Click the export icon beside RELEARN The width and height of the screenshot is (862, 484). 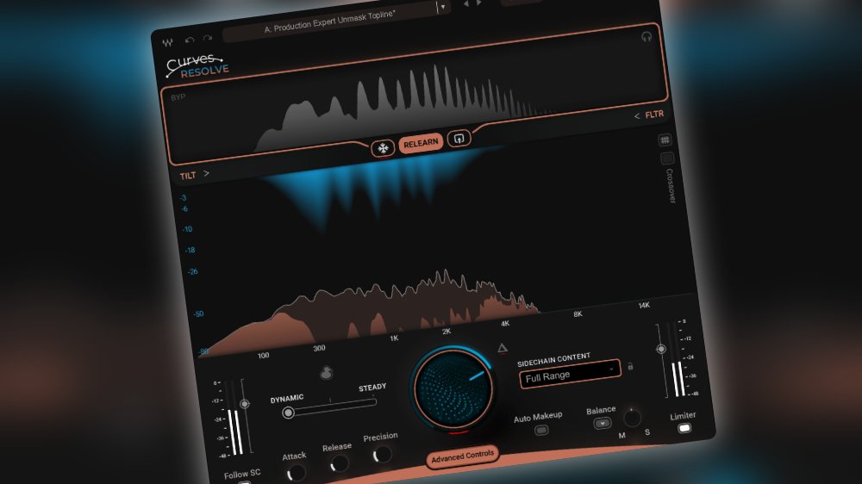(x=459, y=139)
